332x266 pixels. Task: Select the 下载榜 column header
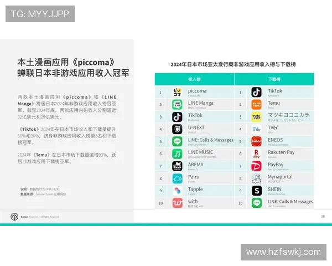274,79
